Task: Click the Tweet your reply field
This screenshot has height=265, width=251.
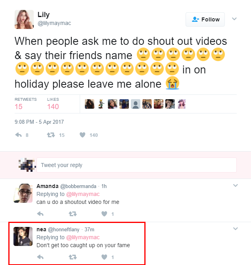Action: click(x=136, y=165)
